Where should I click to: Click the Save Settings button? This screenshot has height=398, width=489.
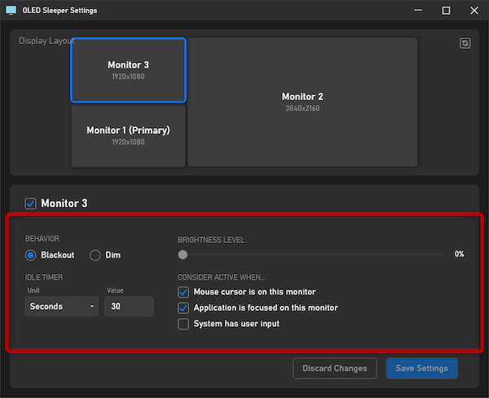421,369
